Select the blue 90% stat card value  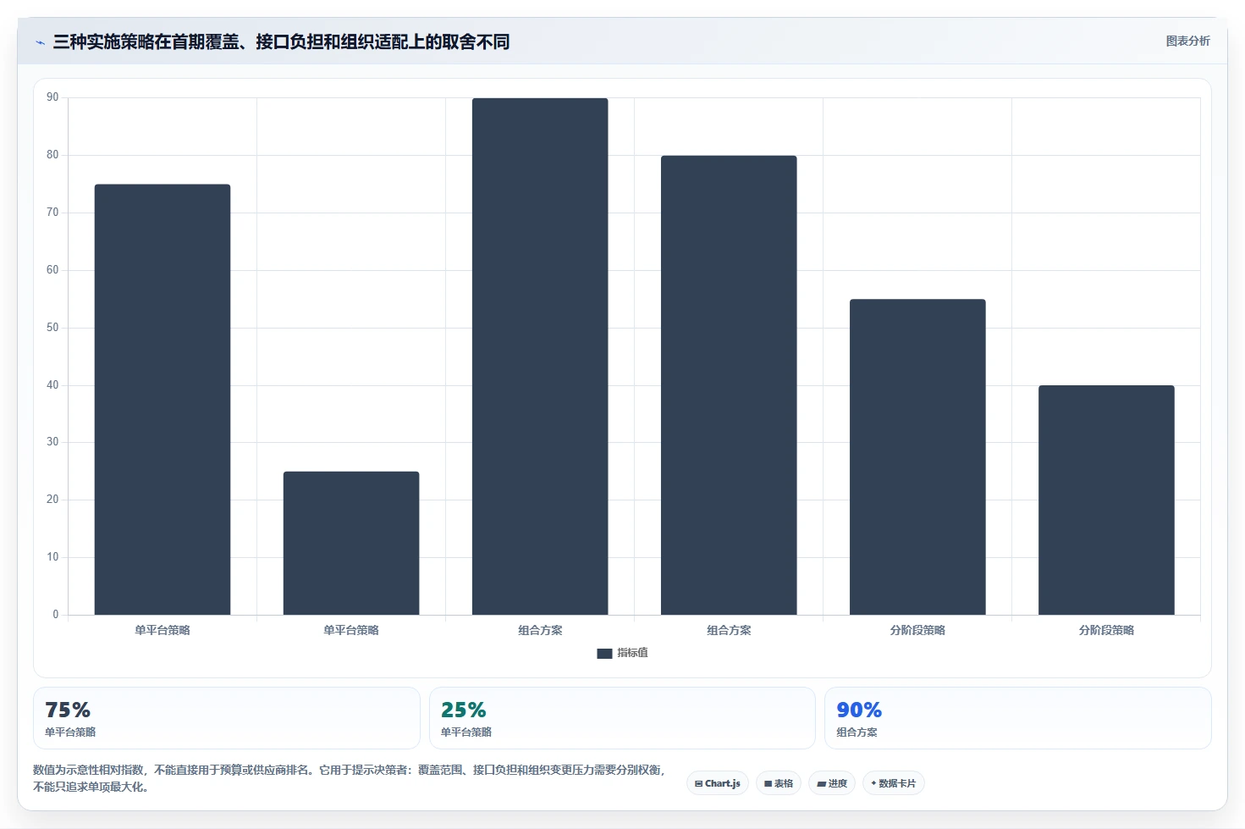tap(859, 710)
